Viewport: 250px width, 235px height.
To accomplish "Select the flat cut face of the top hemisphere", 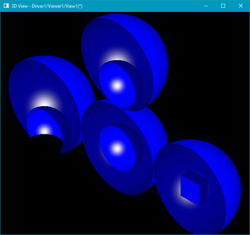I will [x=92, y=46].
